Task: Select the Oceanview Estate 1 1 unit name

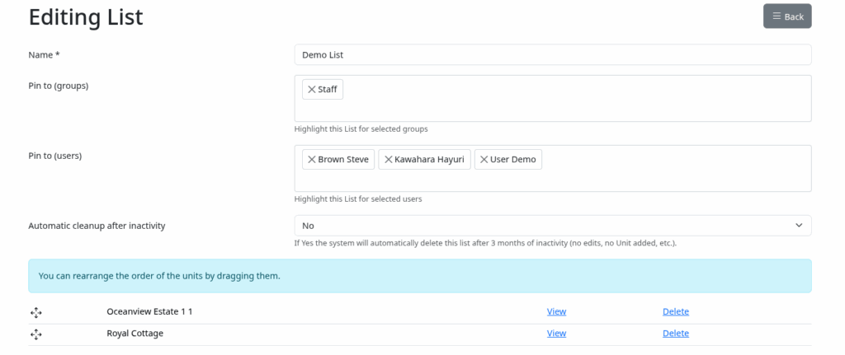Action: [x=149, y=311]
